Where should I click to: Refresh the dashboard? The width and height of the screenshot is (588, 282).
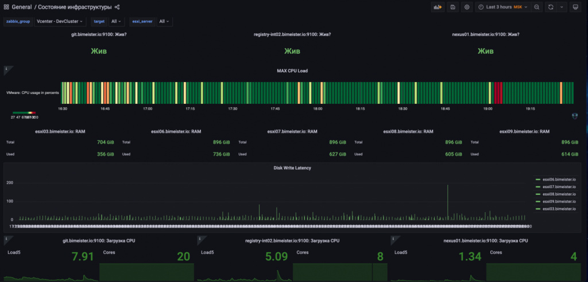point(551,7)
